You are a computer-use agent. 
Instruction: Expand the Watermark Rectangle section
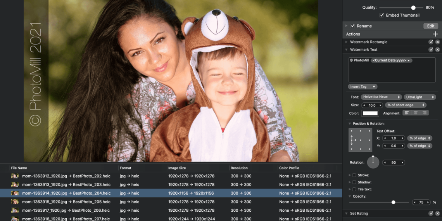coord(346,42)
